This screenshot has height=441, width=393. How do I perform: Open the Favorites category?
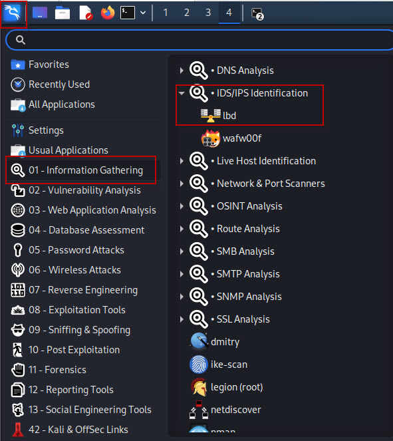coord(40,65)
